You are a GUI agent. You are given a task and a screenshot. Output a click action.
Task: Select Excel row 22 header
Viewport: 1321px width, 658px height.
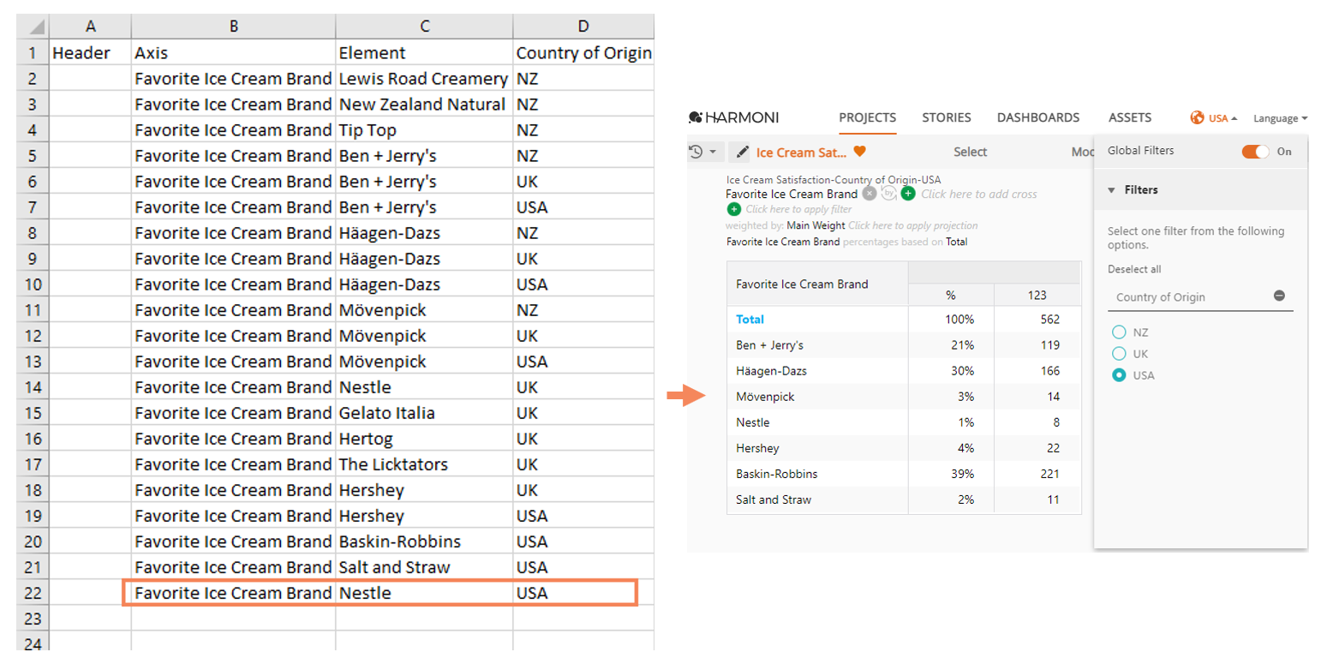point(33,593)
